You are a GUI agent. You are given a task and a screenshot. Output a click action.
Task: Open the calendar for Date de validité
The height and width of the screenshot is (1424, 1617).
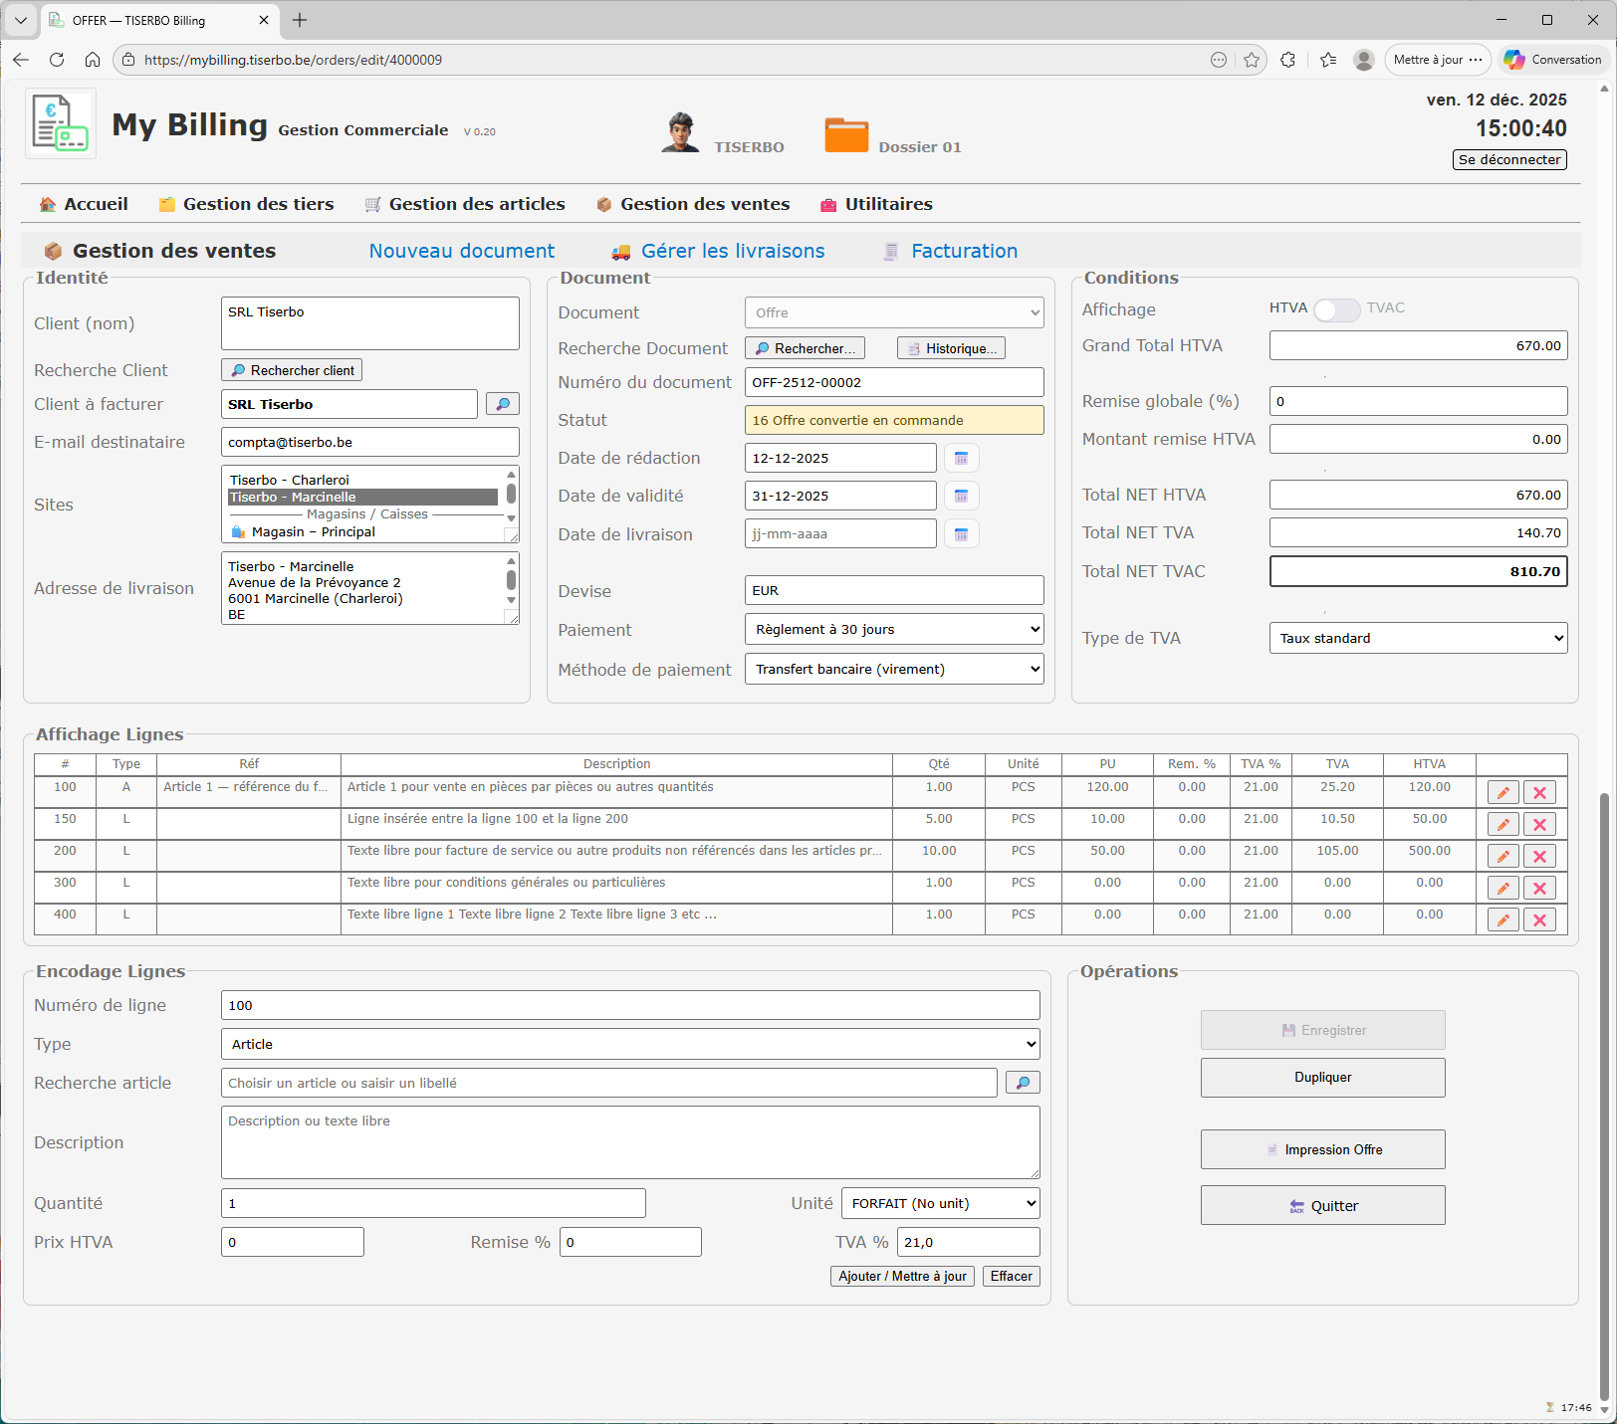coord(960,496)
